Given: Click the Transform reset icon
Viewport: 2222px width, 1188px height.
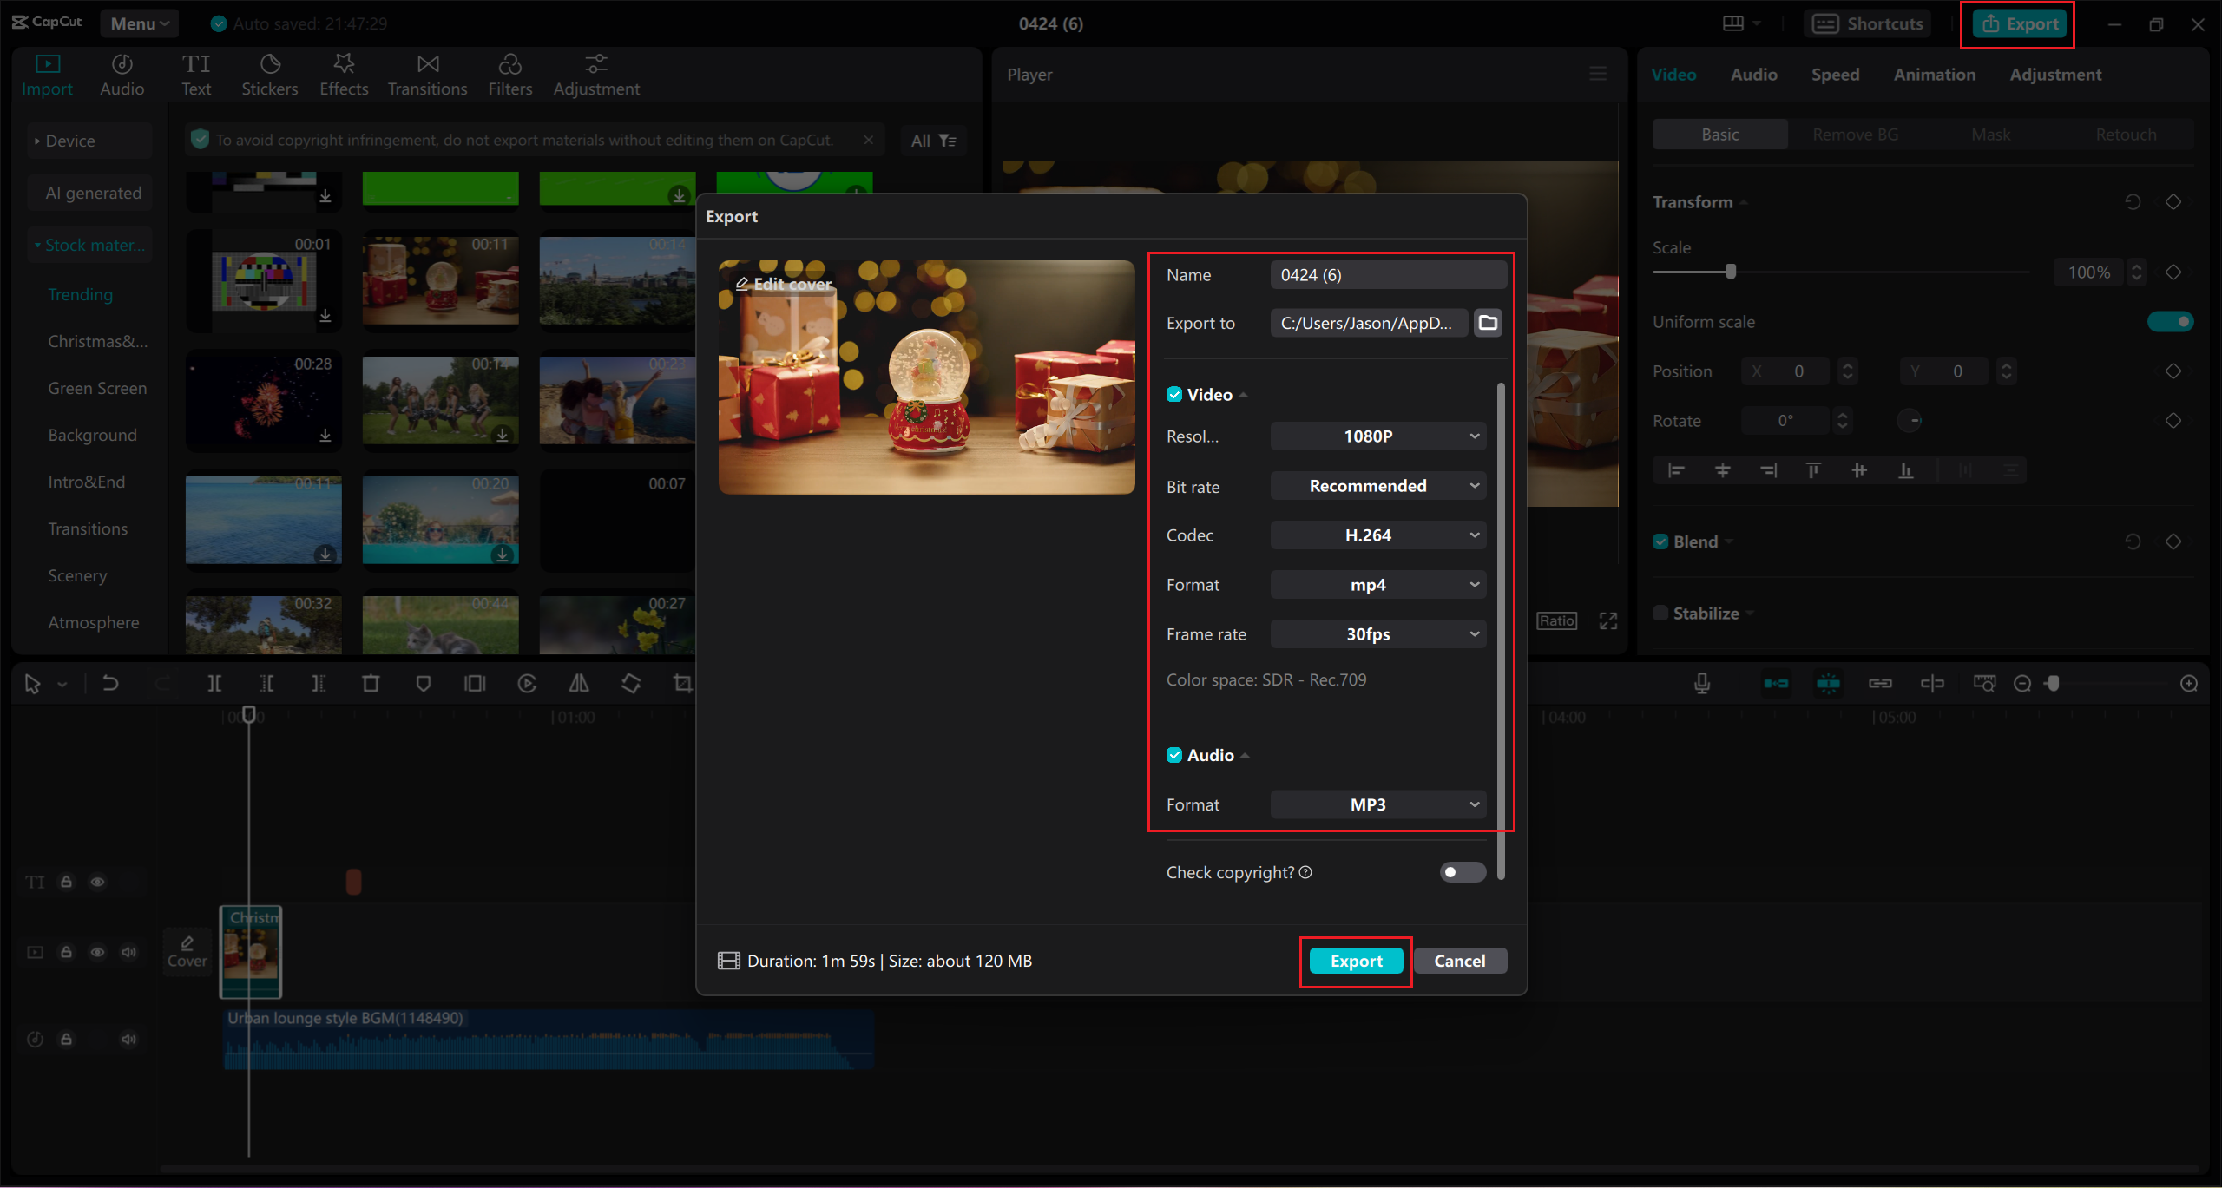Looking at the screenshot, I should point(2133,202).
